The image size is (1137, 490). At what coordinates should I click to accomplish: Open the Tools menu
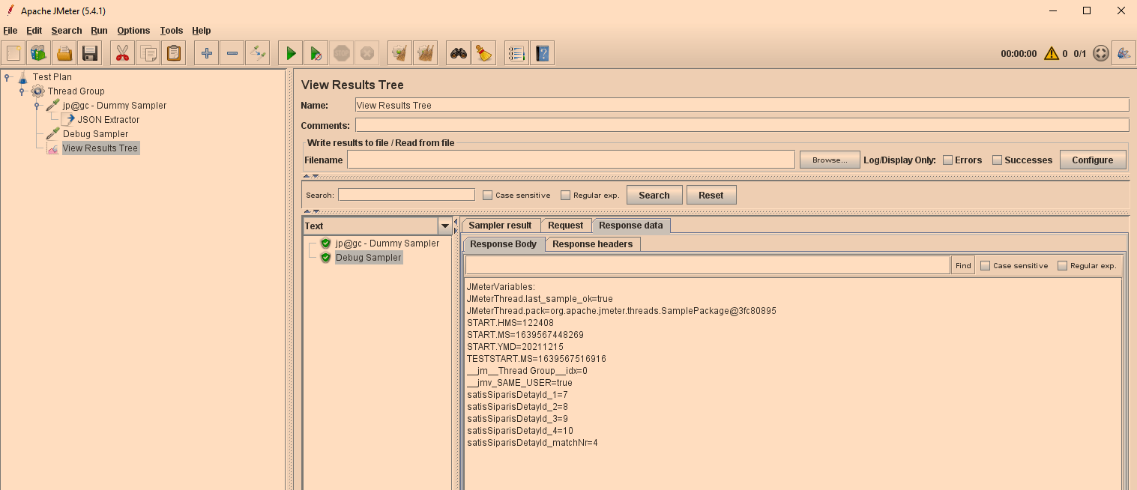tap(171, 31)
